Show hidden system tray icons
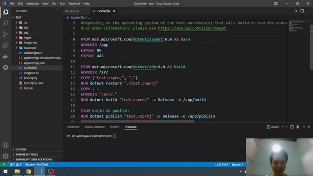The image size is (313, 176). [x=241, y=172]
